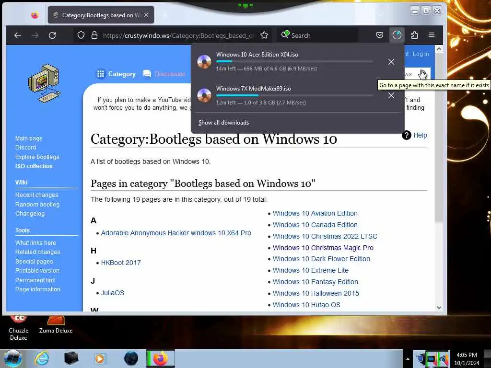
Task: Bookmark this page with the star icon
Action: tap(264, 35)
